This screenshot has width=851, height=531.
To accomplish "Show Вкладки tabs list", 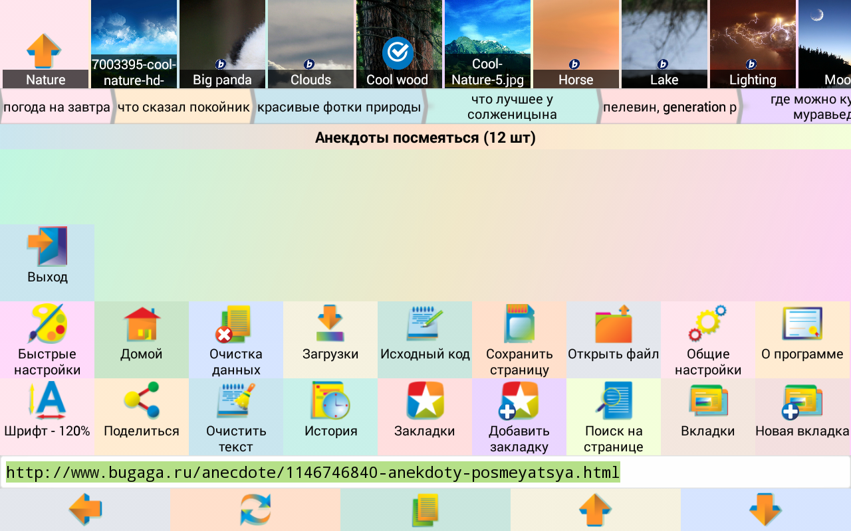I will [x=708, y=417].
